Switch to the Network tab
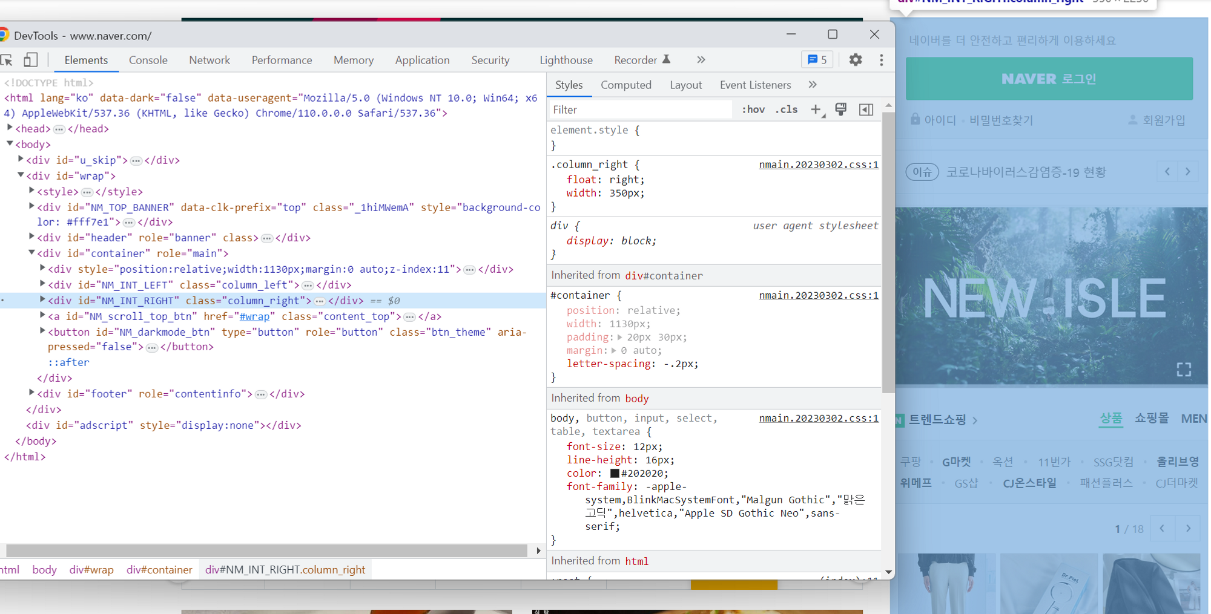 (210, 60)
